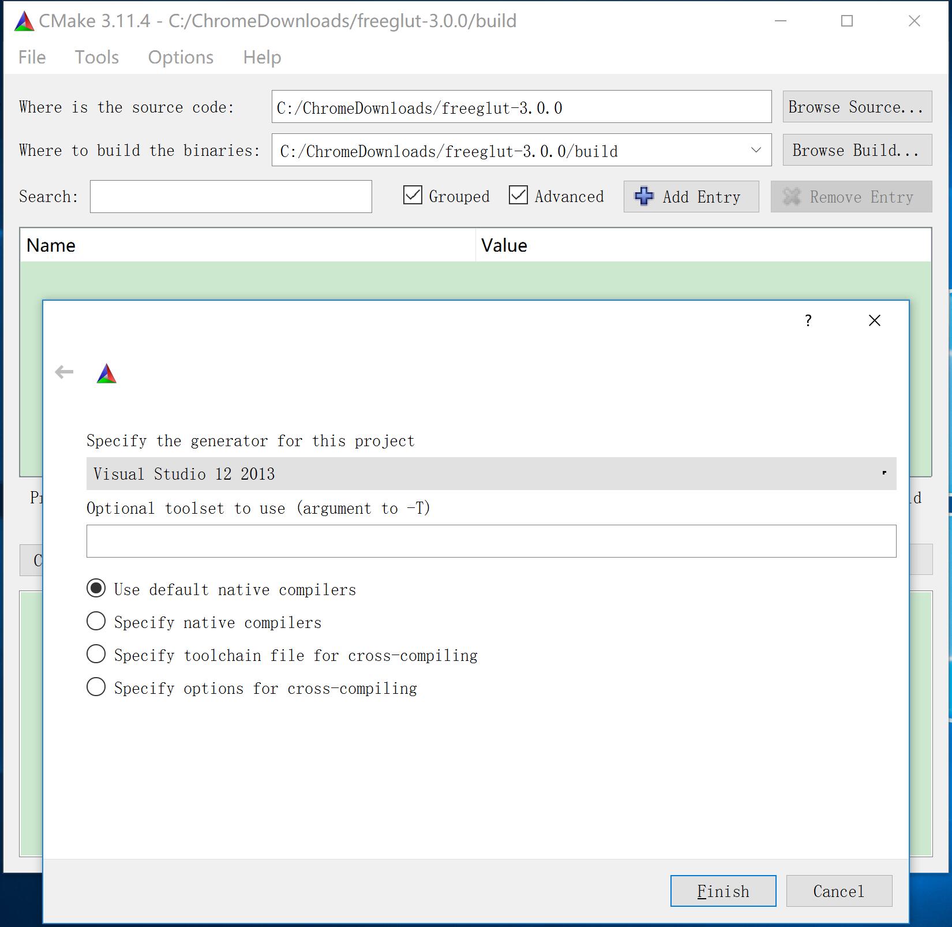Close the CMake main window

pyautogui.click(x=914, y=21)
